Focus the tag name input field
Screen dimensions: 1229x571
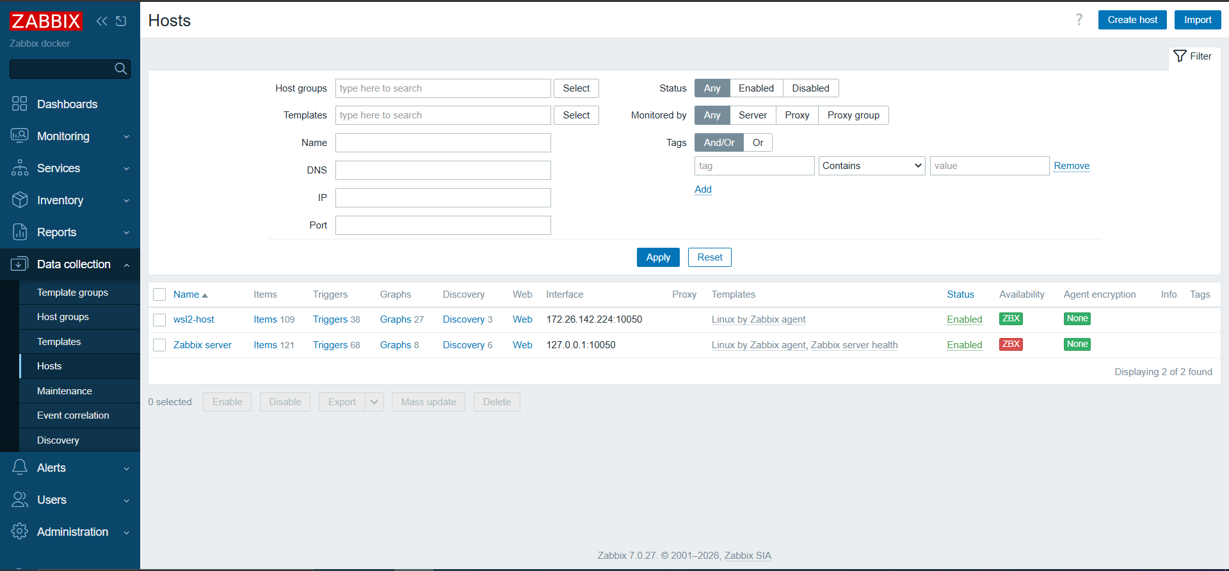754,166
